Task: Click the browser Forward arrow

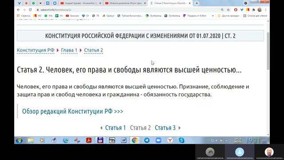Action: click(24, 10)
